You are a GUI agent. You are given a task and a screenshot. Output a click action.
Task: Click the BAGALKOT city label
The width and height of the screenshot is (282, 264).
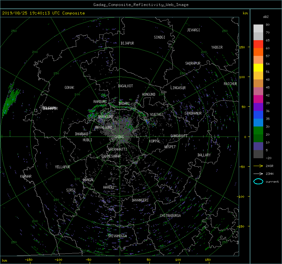click(x=125, y=86)
